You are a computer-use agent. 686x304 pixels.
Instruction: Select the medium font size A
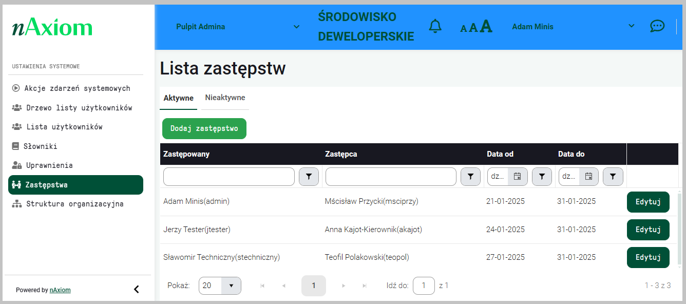point(473,28)
